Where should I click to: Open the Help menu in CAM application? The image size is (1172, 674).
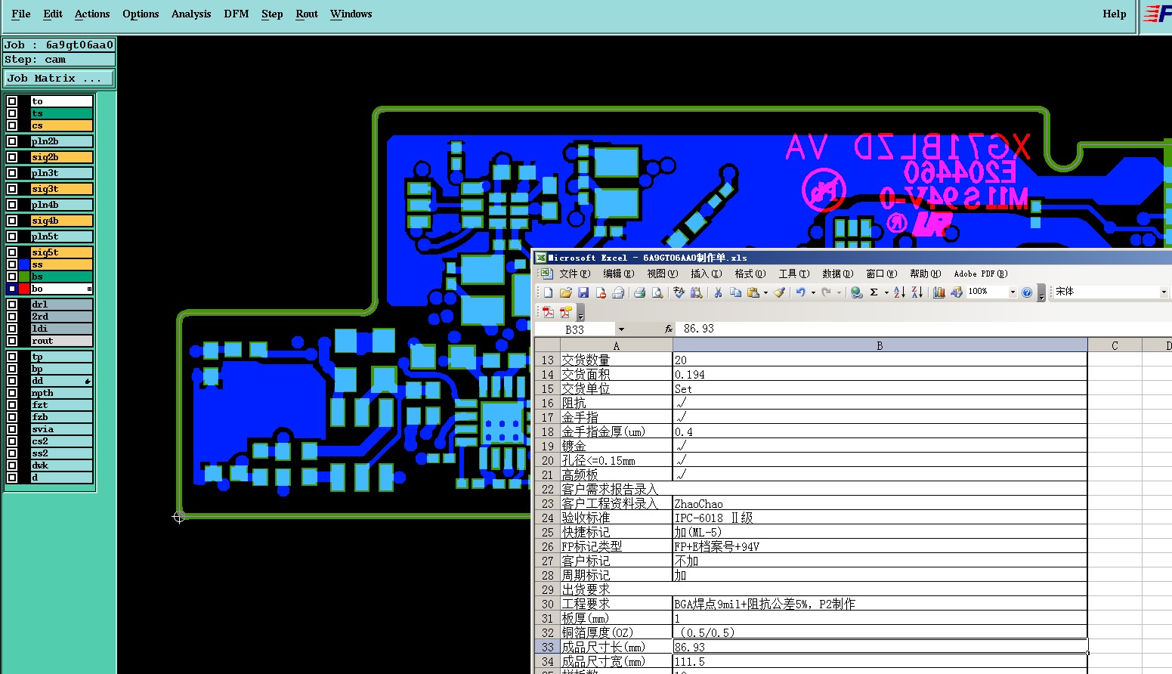(x=1114, y=14)
